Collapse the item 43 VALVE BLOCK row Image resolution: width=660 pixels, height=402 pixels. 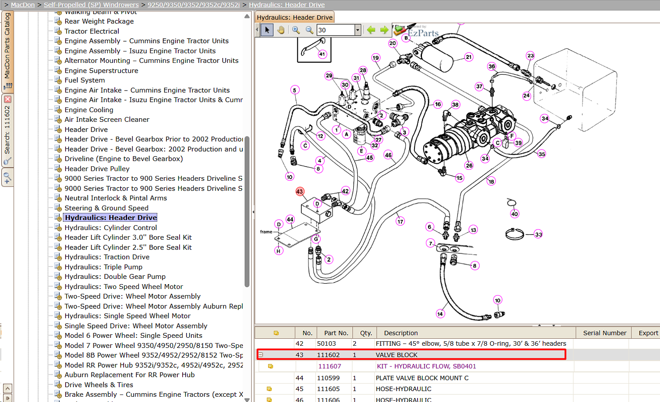click(260, 354)
